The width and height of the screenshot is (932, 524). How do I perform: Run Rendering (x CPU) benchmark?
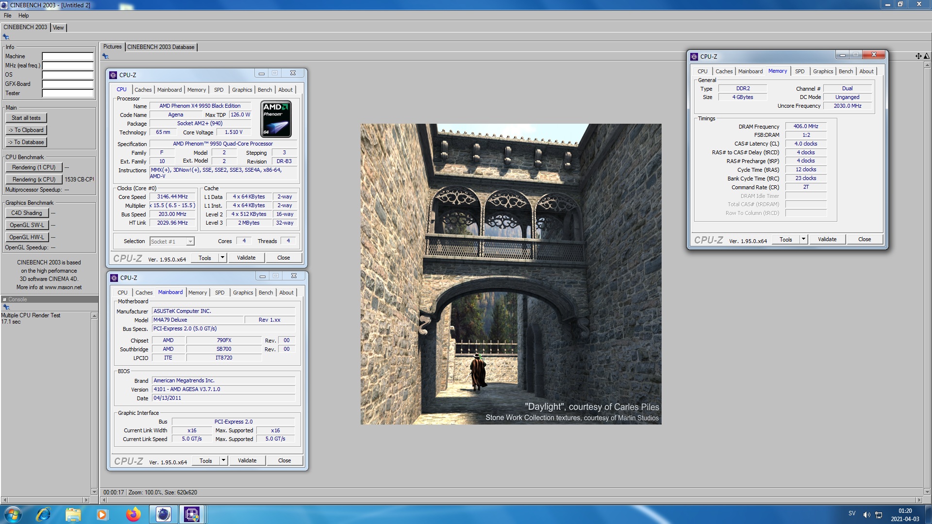(x=34, y=180)
